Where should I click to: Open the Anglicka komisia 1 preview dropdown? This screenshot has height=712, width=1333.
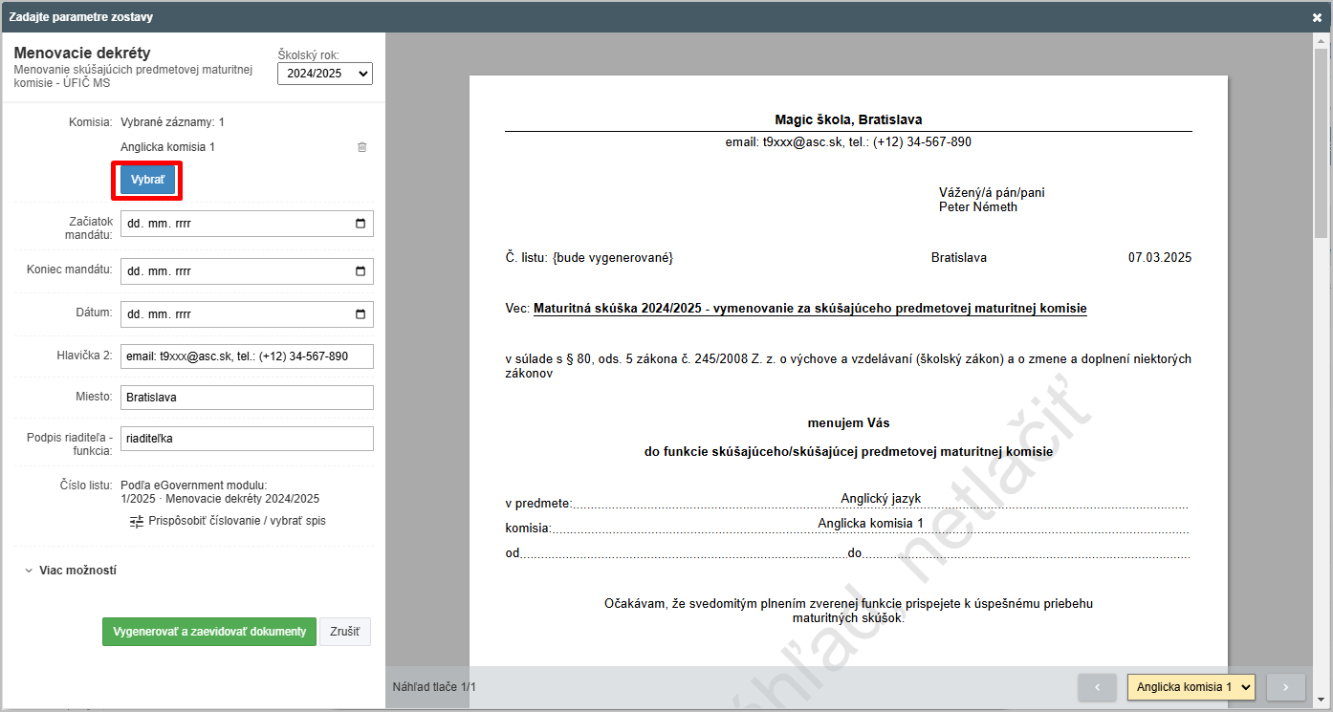pyautogui.click(x=1191, y=687)
